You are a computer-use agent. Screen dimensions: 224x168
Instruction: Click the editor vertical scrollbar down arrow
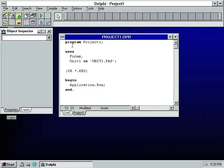click(176, 103)
